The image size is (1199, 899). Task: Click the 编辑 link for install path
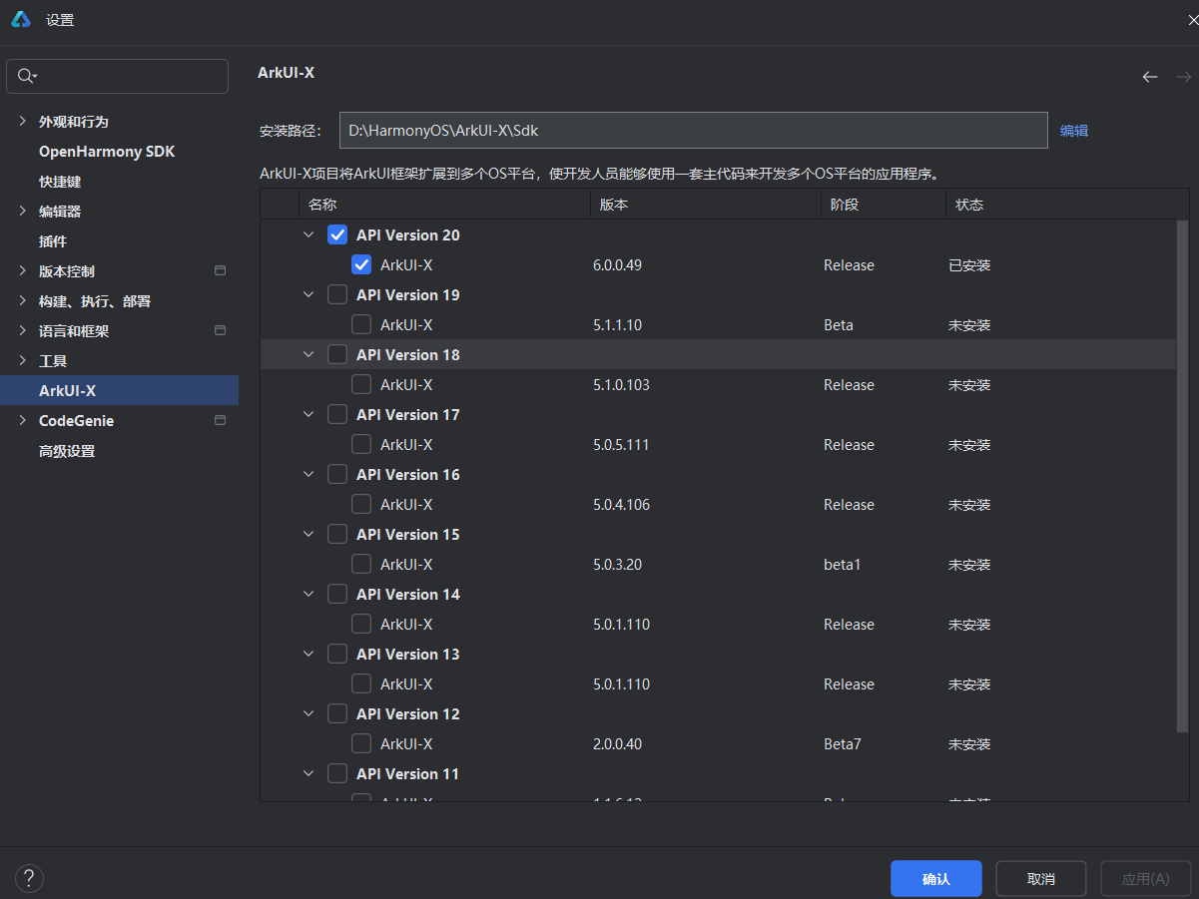(x=1074, y=131)
